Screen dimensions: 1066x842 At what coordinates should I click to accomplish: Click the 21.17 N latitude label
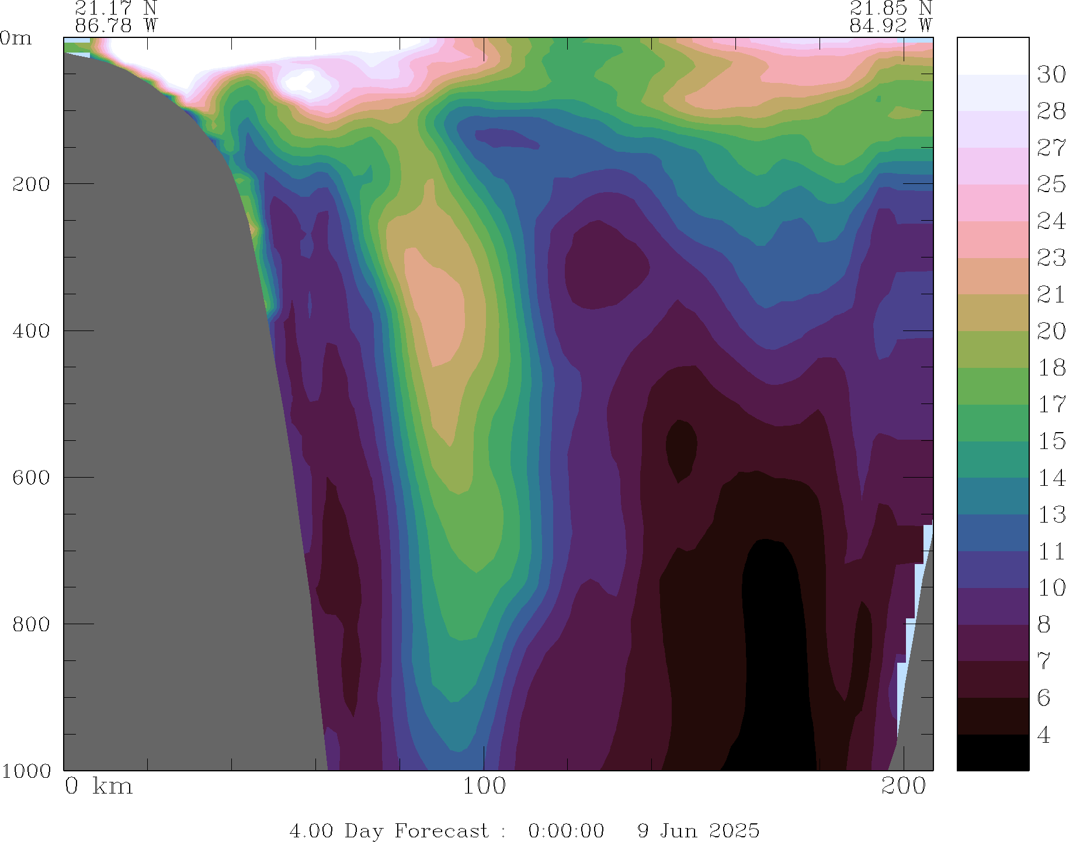pos(116,8)
